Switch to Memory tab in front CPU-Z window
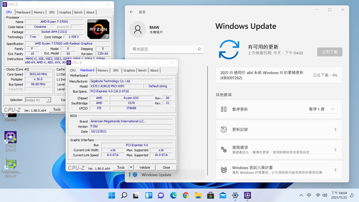359x202 pixels. point(103,70)
